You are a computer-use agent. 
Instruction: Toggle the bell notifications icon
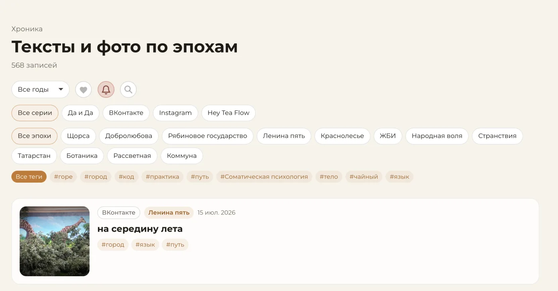[x=106, y=90]
